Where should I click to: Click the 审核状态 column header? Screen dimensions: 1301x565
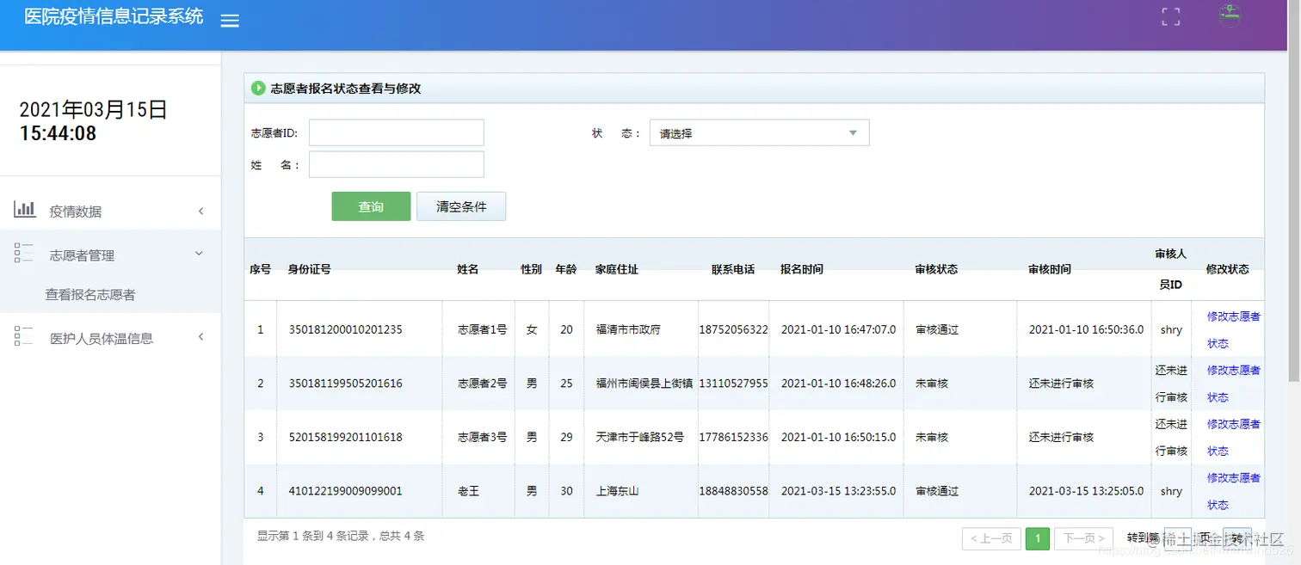936,269
